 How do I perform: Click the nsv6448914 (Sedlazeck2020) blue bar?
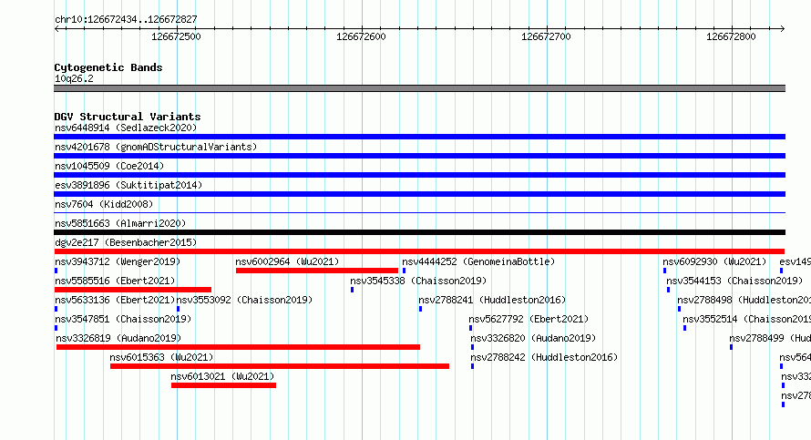point(419,137)
